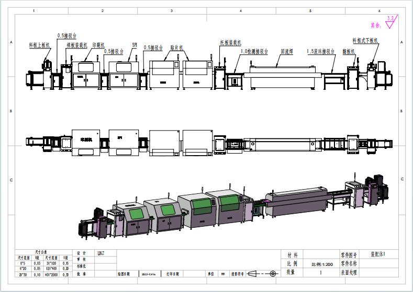
Task: Select the 3D reflow oven model
Action: [x=296, y=199]
